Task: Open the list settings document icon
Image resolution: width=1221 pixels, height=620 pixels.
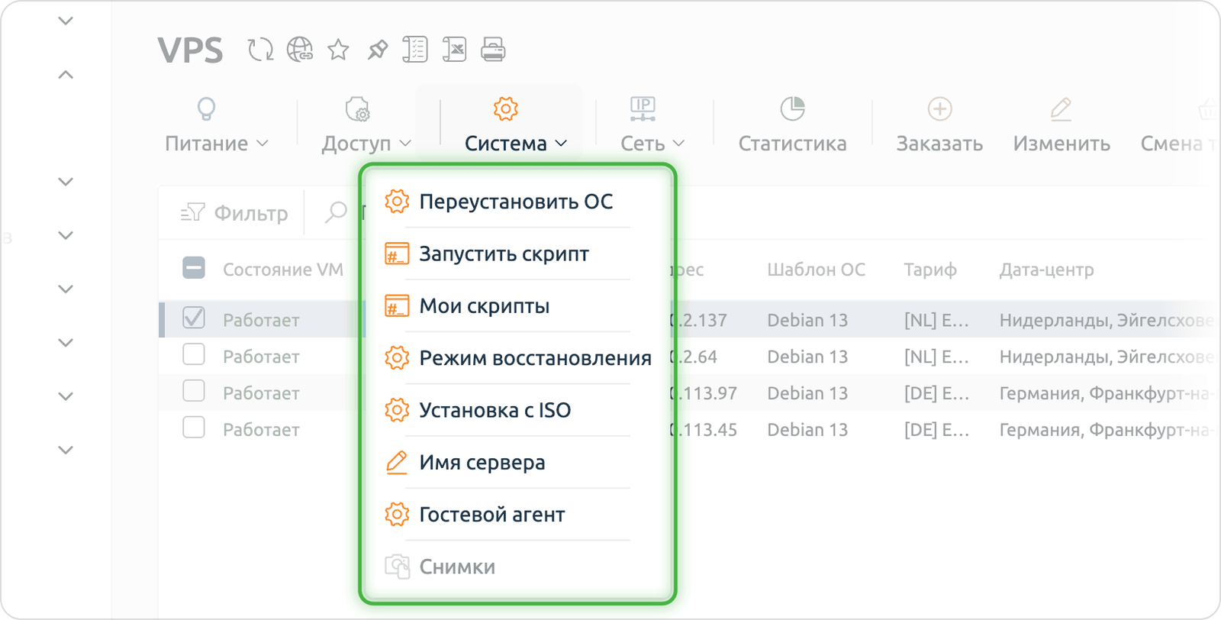Action: (x=415, y=50)
